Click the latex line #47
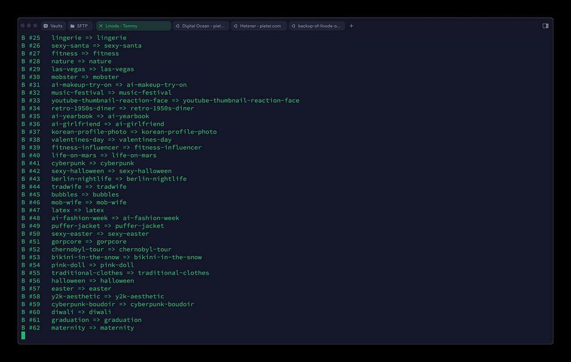This screenshot has height=362, width=571. click(x=63, y=210)
